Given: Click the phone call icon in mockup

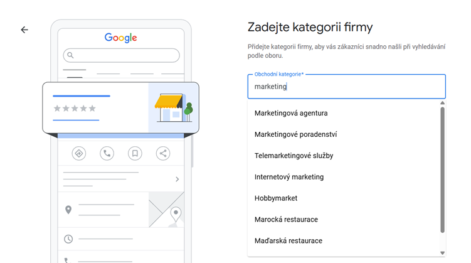Looking at the screenshot, I should pyautogui.click(x=107, y=153).
